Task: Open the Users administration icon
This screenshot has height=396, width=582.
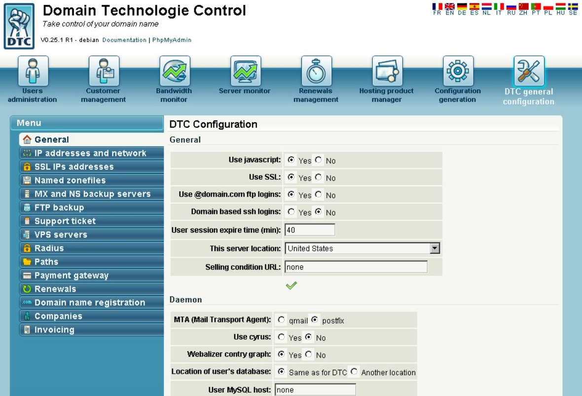Action: tap(33, 71)
